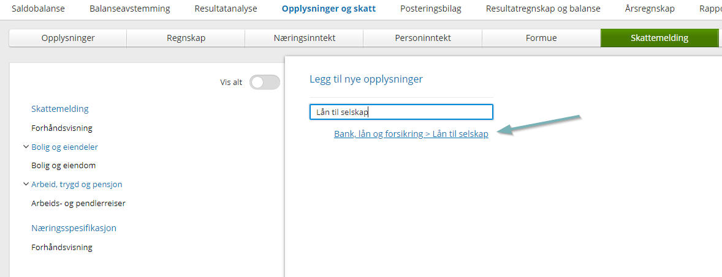This screenshot has width=722, height=277.
Task: Open Posteringsbilag in top menu
Action: (430, 9)
